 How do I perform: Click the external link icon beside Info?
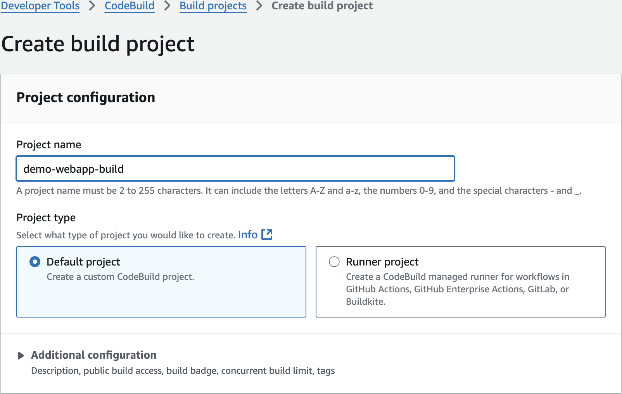click(267, 234)
